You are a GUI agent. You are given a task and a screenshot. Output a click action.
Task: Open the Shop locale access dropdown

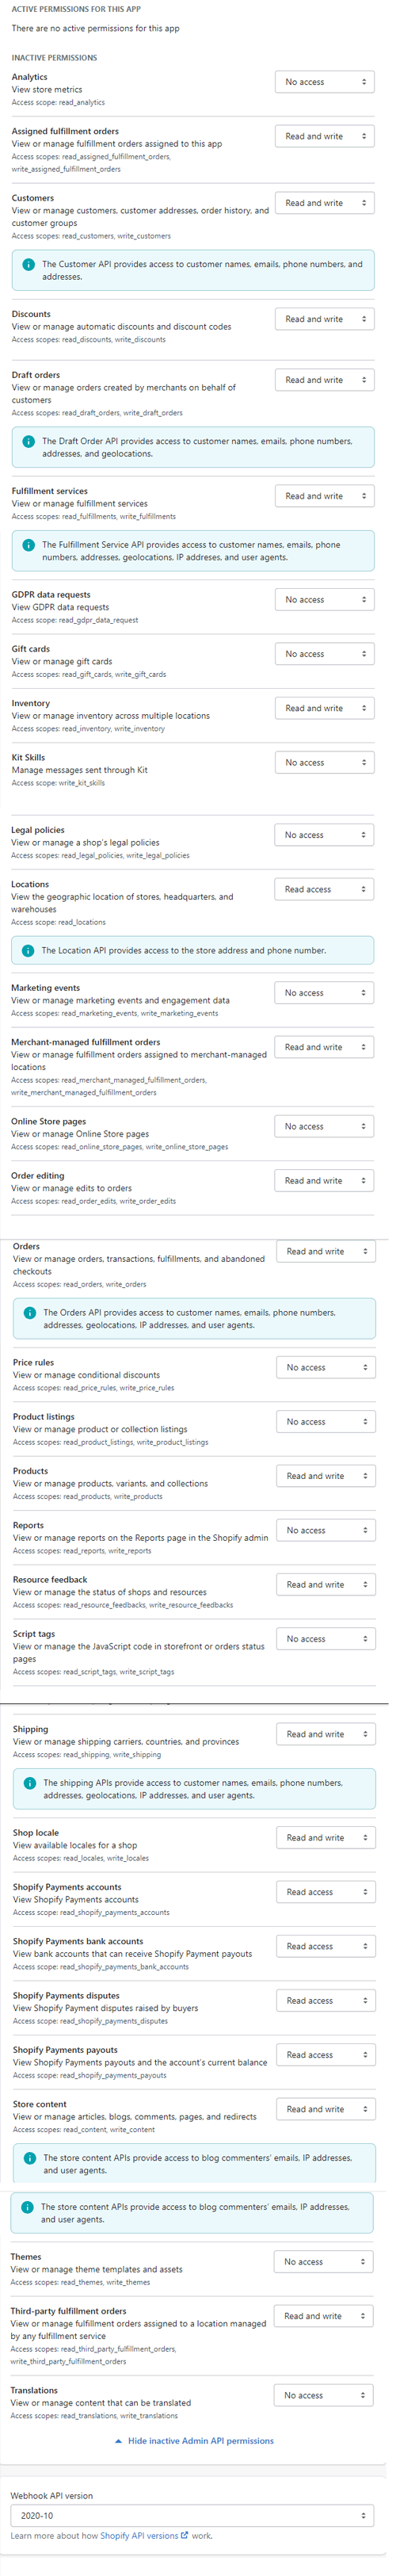point(326,1838)
